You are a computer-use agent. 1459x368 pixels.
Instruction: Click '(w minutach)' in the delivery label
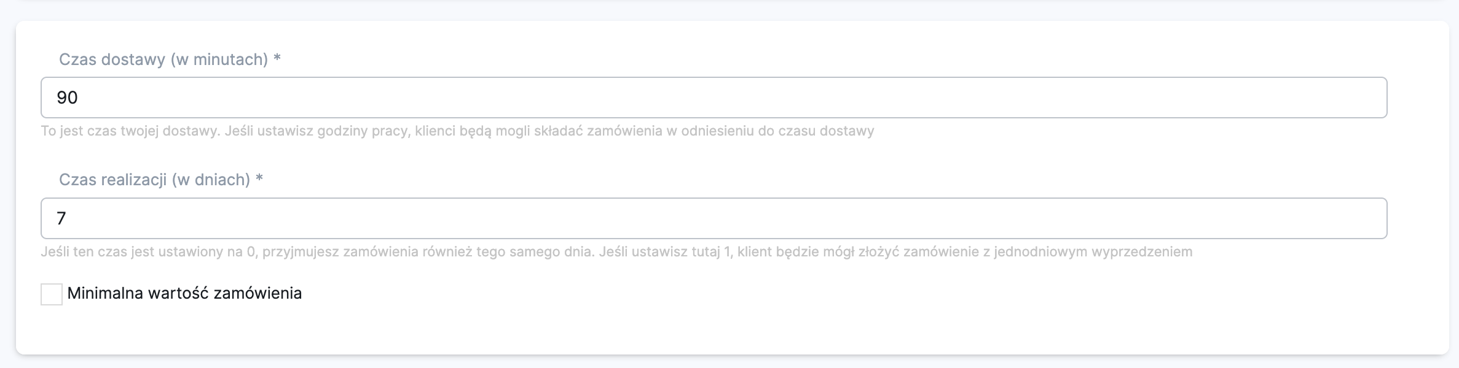219,59
